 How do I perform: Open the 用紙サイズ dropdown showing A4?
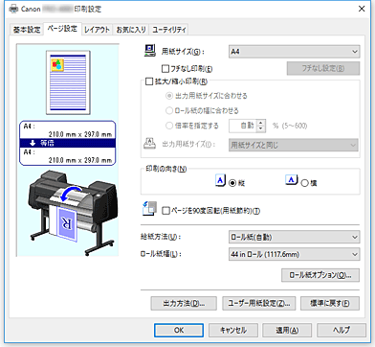294,52
